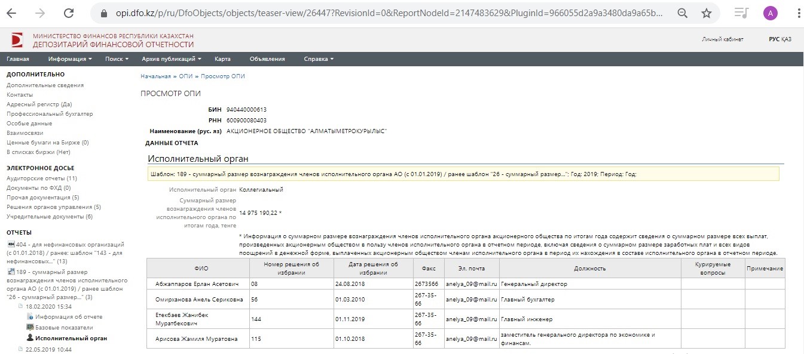Image resolution: width=804 pixels, height=354 pixels.
Task: Select report dated 18.02.2020 15:34
Action: [x=47, y=306]
